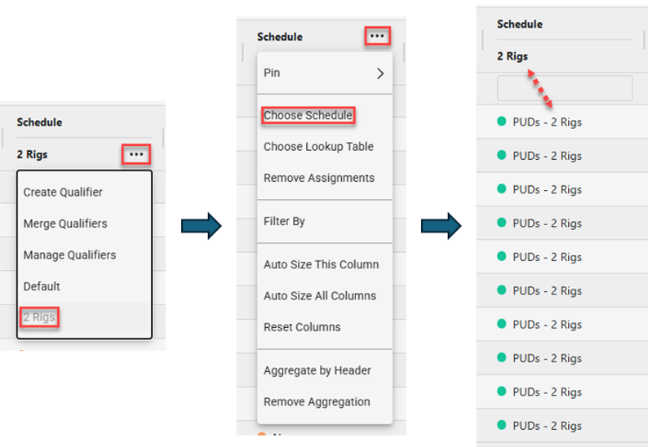
Task: Click Choose Lookup Table option
Action: point(318,147)
